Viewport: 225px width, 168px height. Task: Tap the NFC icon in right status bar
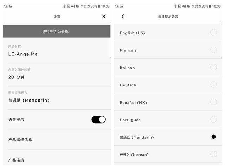coord(180,6)
